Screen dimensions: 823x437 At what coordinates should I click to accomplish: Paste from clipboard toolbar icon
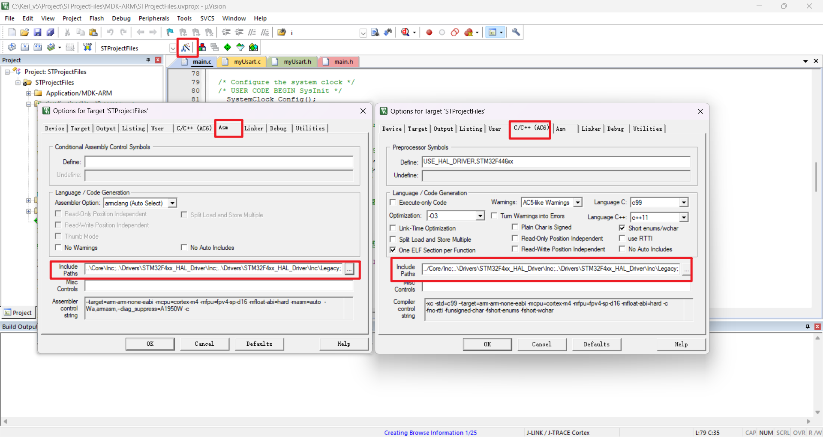[93, 32]
